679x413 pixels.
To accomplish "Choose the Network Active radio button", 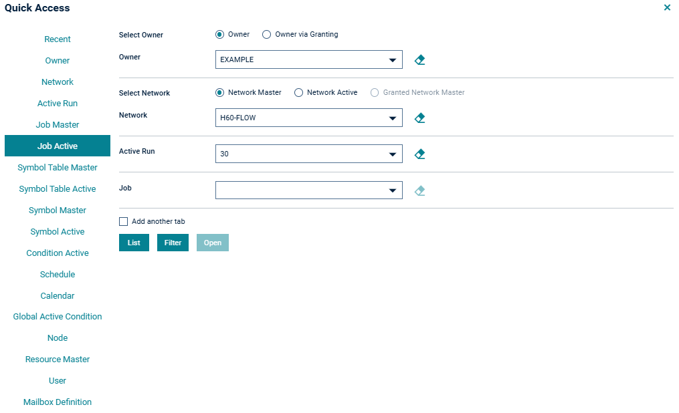I will pos(298,92).
